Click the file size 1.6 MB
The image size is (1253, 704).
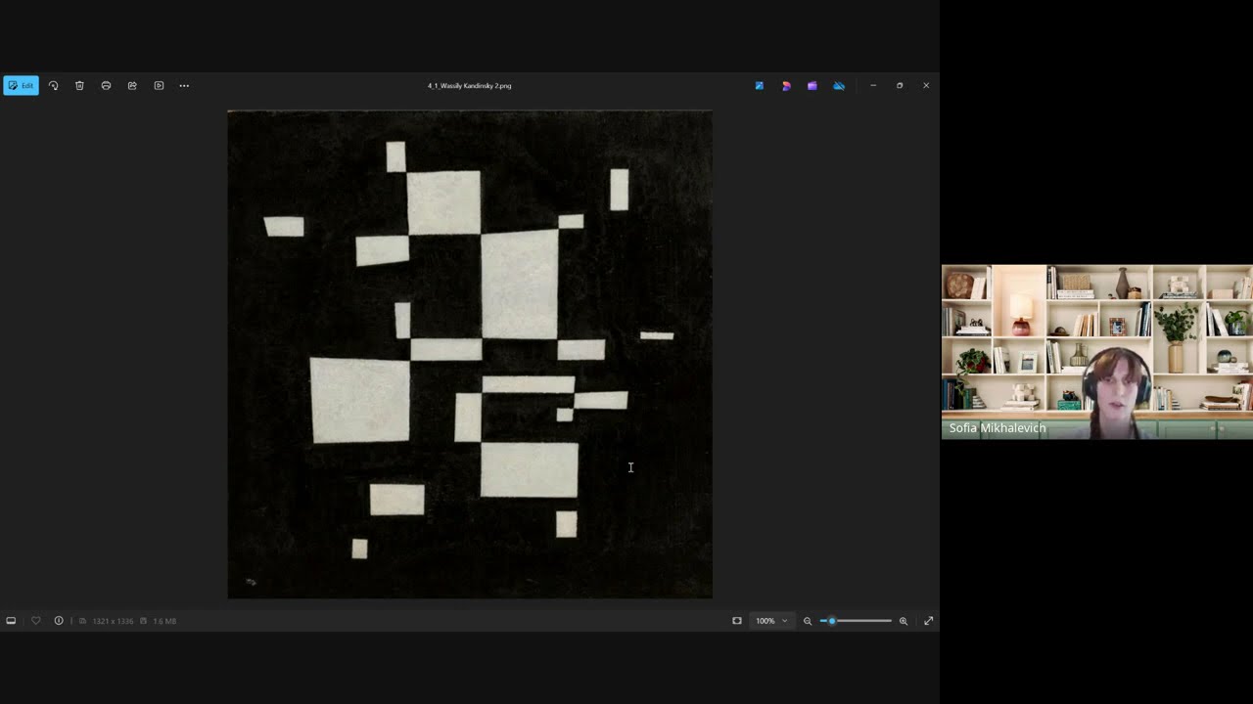pos(164,621)
